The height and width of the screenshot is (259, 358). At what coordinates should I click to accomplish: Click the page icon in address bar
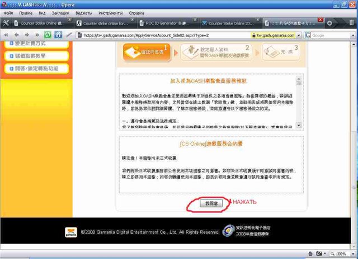[79, 35]
